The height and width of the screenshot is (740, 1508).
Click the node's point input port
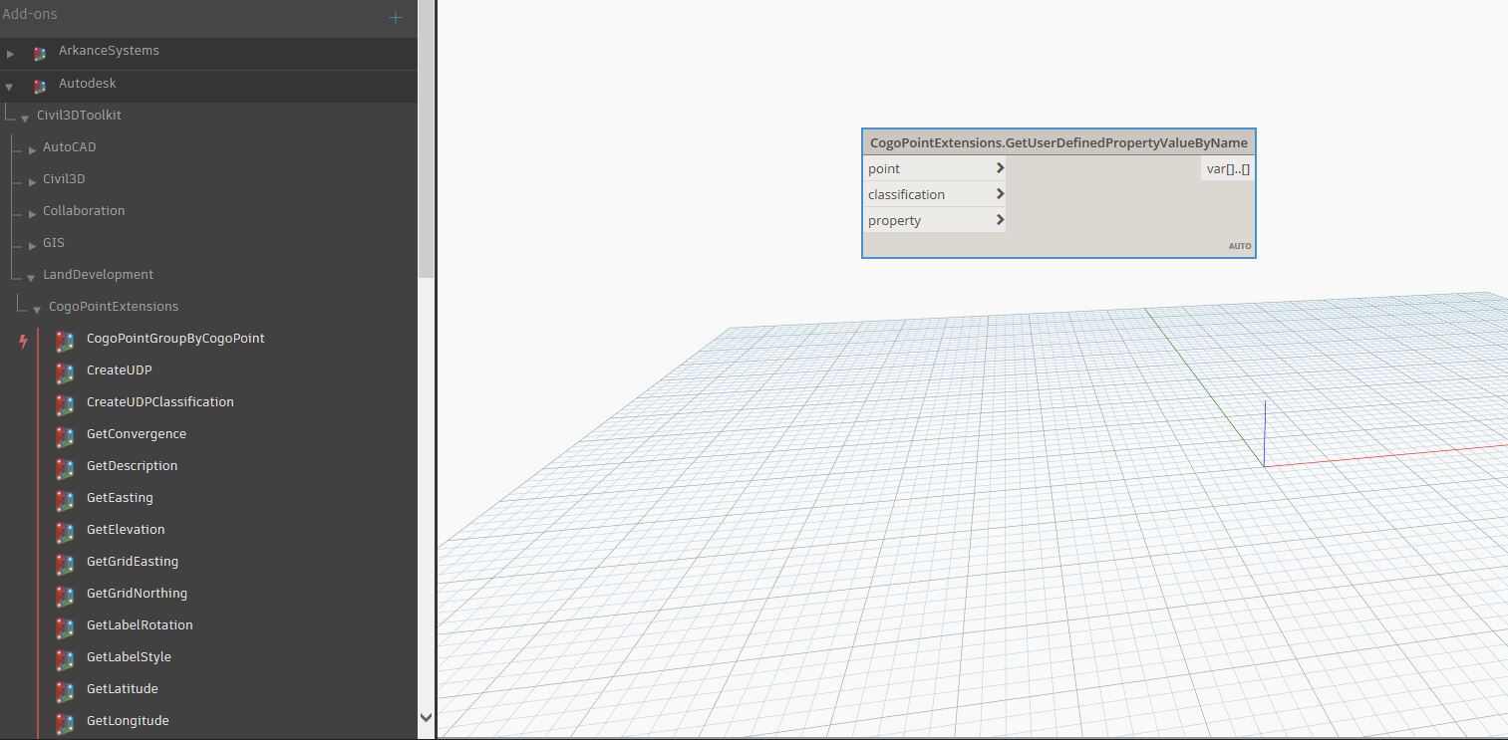935,168
